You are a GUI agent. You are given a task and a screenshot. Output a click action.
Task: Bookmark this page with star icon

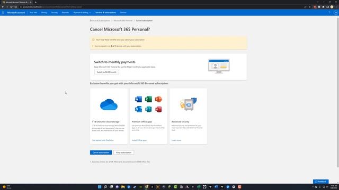[309, 7]
